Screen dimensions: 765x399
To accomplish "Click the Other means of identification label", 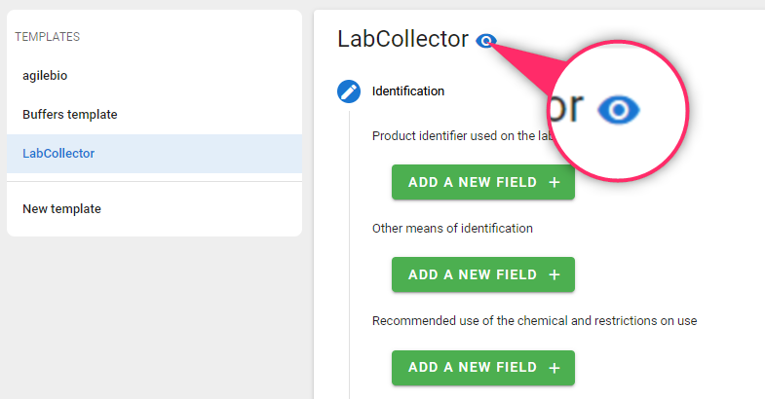I will click(x=452, y=229).
